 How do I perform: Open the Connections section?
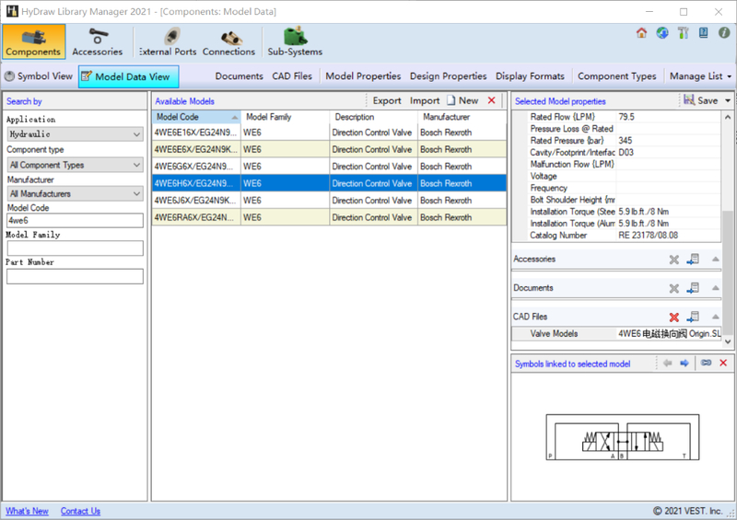pos(228,41)
